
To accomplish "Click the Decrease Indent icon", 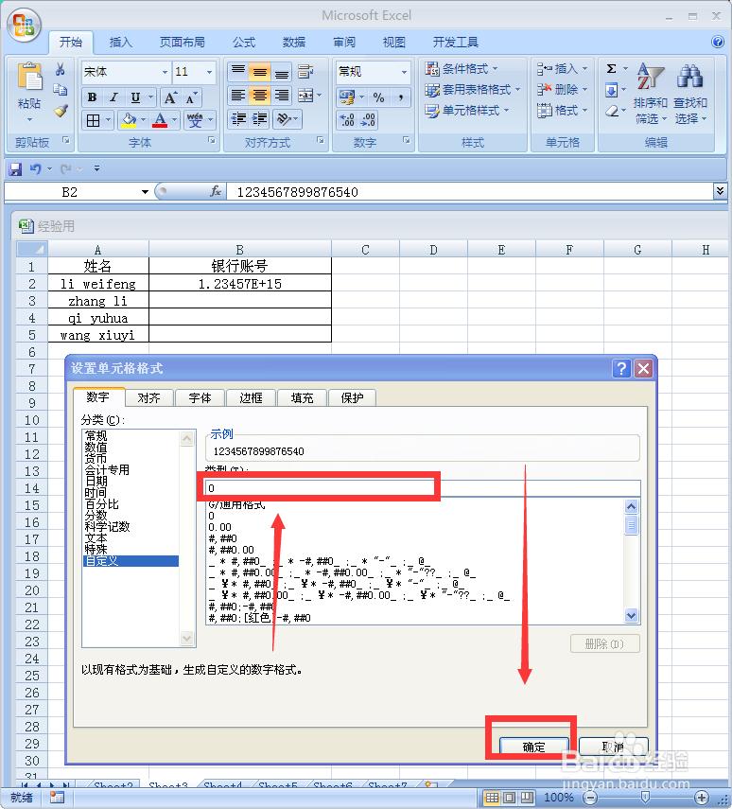I will coord(237,119).
